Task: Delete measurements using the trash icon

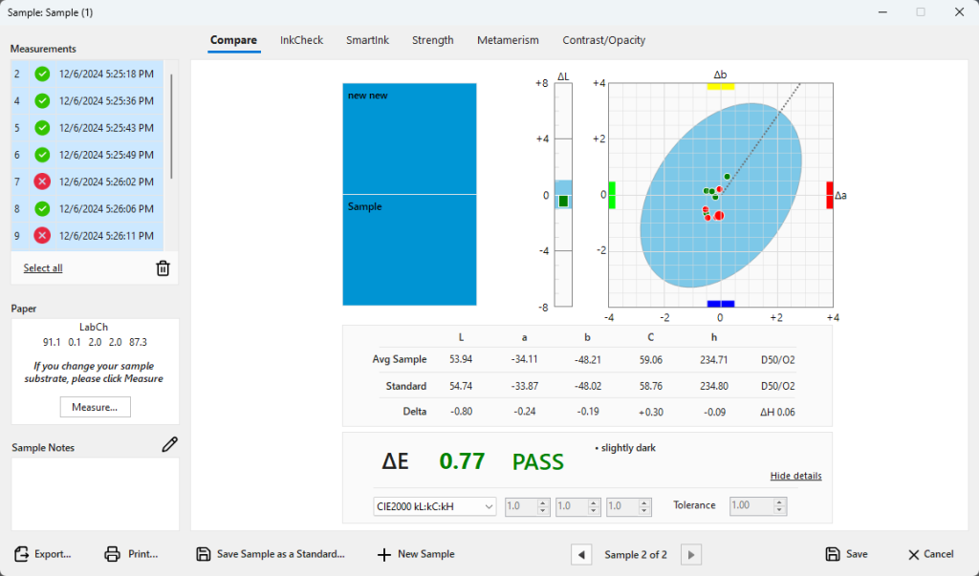Action: (163, 267)
